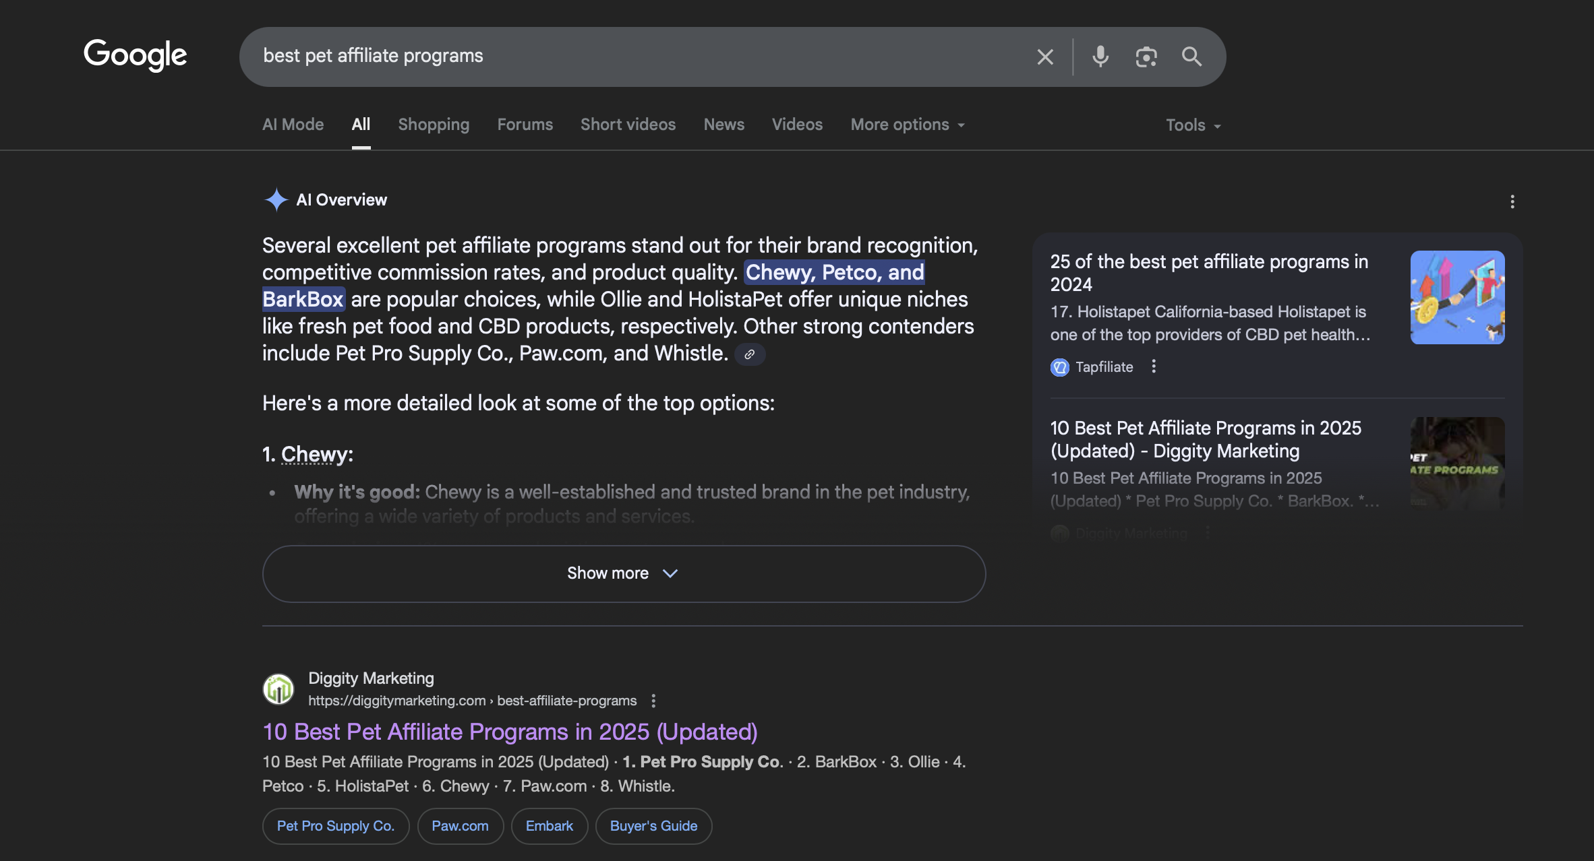
Task: Expand AI Overview with Show more
Action: tap(624, 573)
